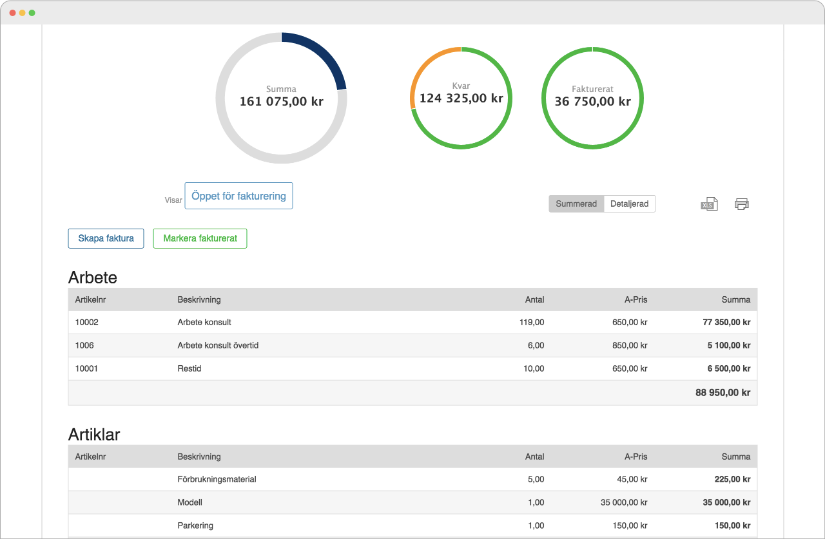This screenshot has width=825, height=539.
Task: Click article number 10002
Action: (87, 322)
